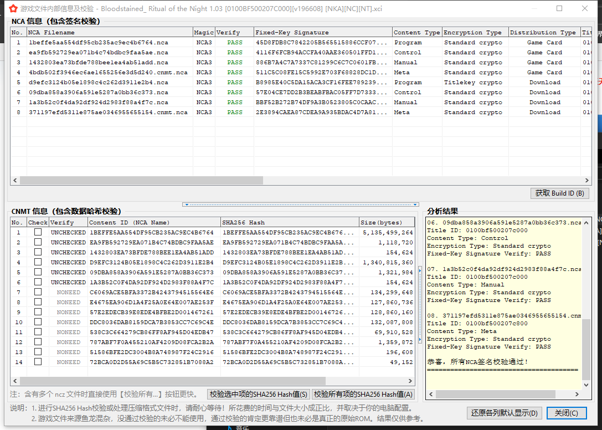The width and height of the screenshot is (602, 430).
Task: Click the 关闭(C) button
Action: [x=567, y=413]
